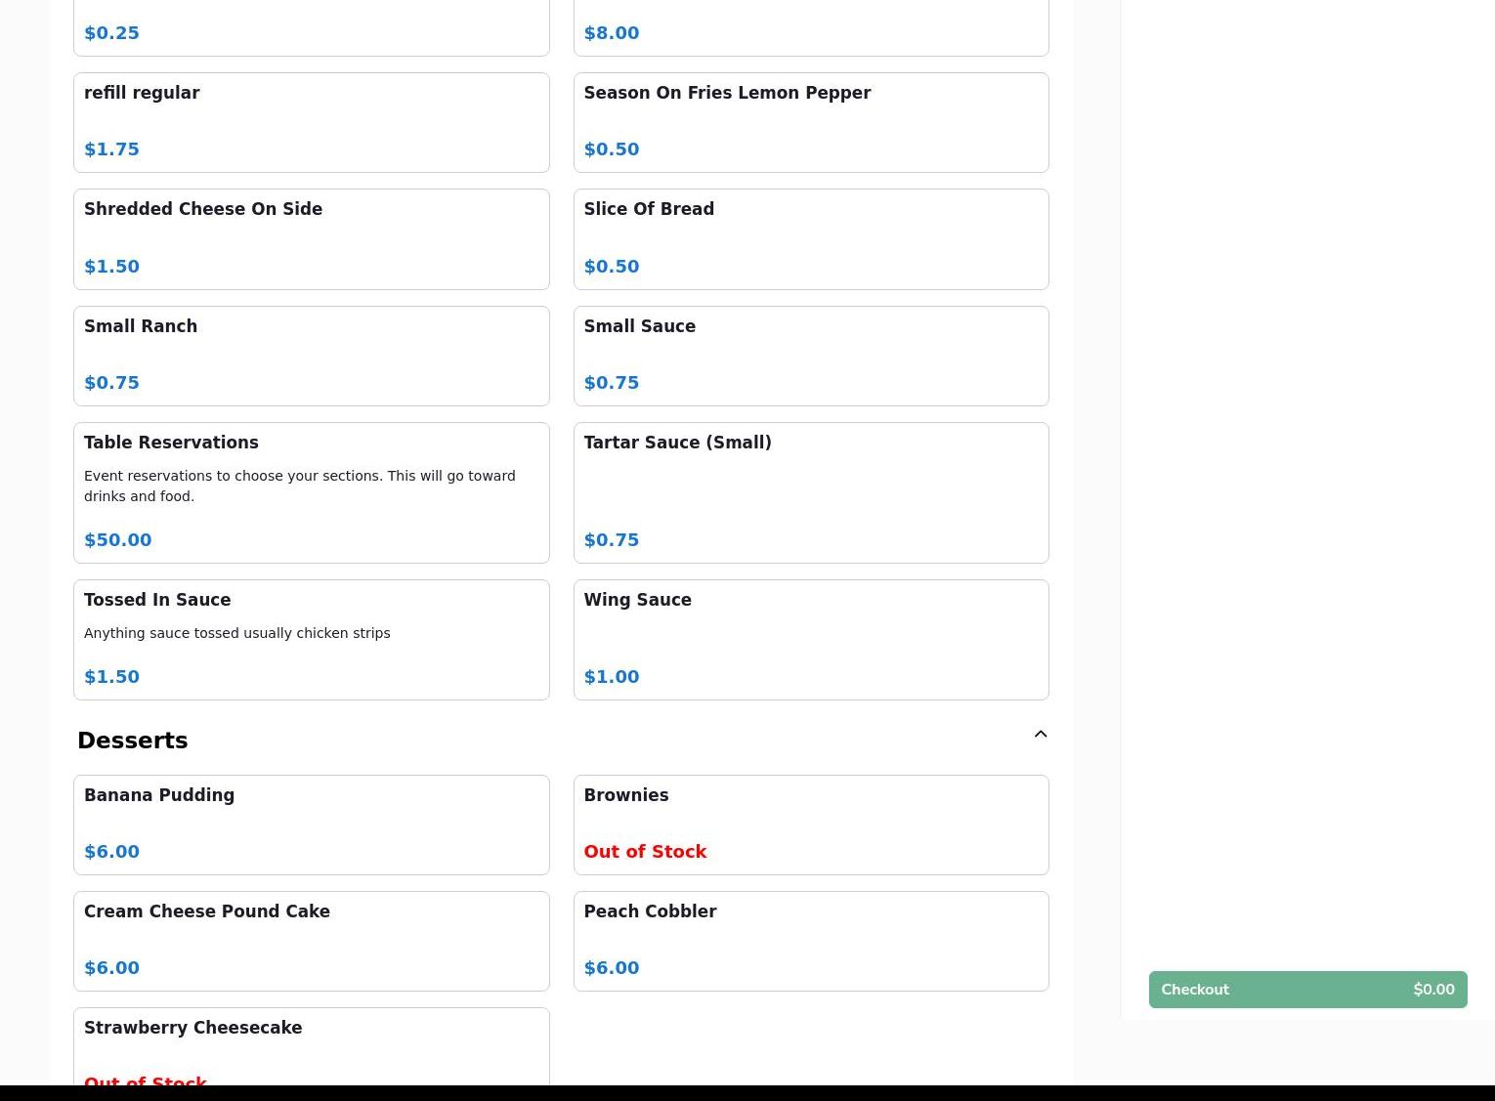Click the Desserts section heading
Viewport: 1495px width, 1101px height.
coord(133,741)
